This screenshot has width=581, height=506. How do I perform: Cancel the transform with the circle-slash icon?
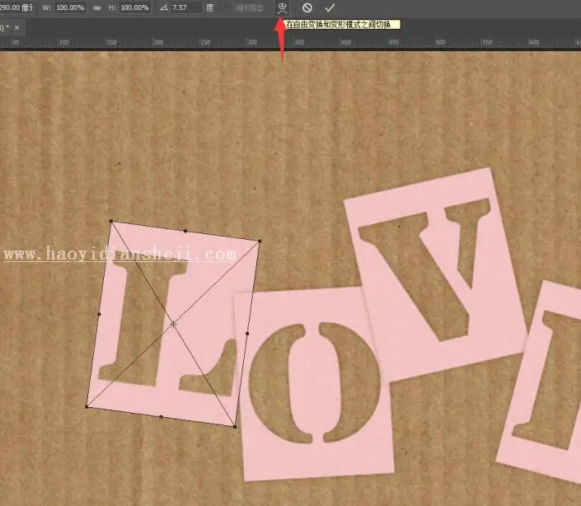click(307, 7)
